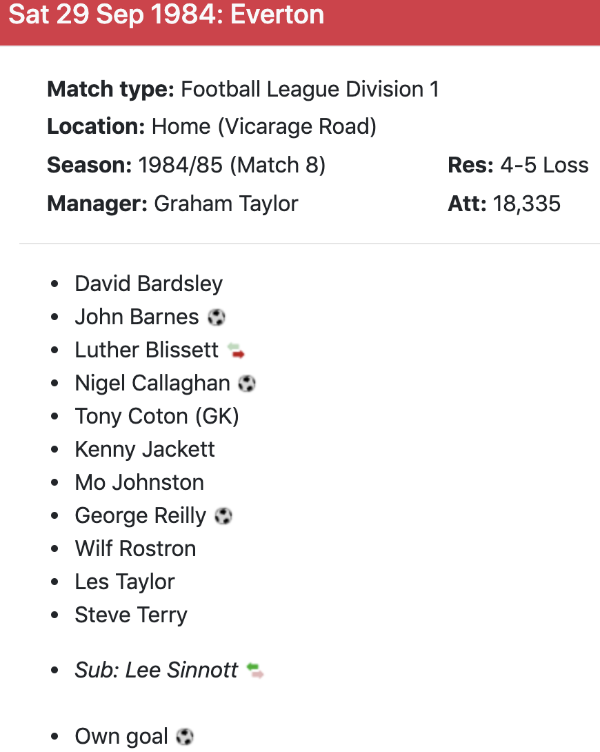Select Kenny Jackett from the lineup
Image resolution: width=600 pixels, height=752 pixels.
(145, 450)
